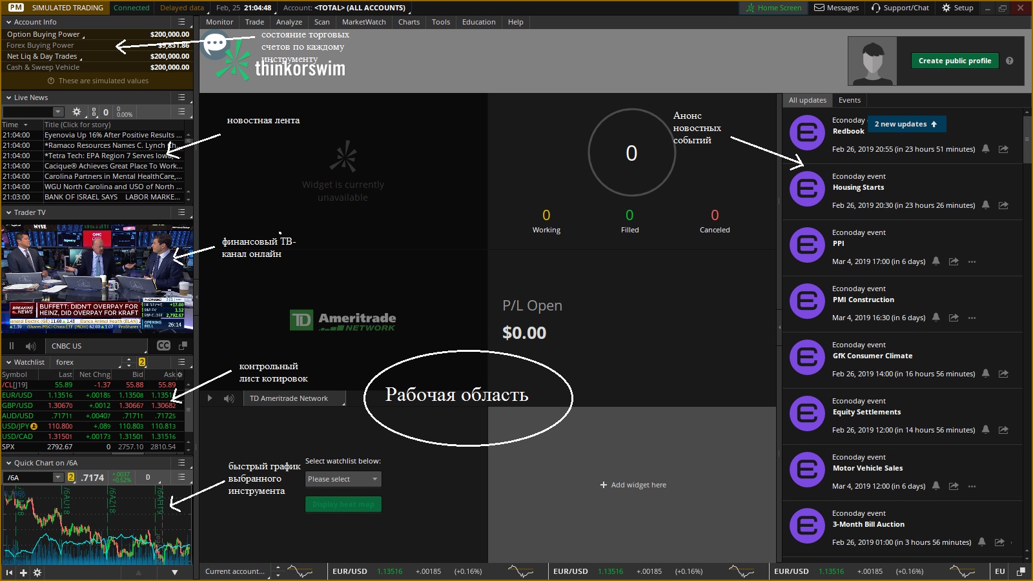Open the Quick Chart panel menu icon

181,463
